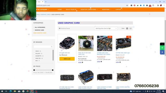The image size is (166, 93).
Task: Click Graphic Card breadcrumb link
Action: 45,14
